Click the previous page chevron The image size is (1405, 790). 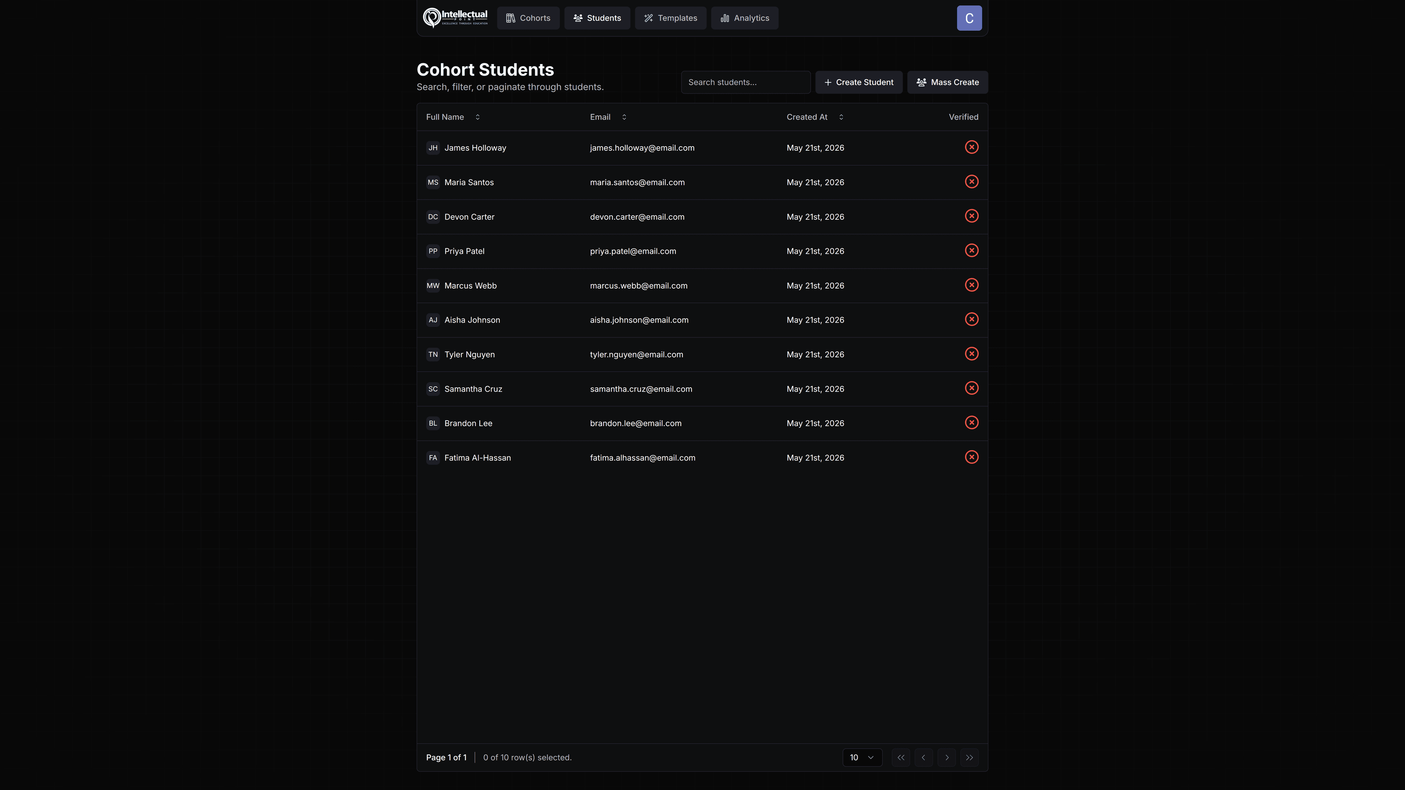tap(923, 757)
